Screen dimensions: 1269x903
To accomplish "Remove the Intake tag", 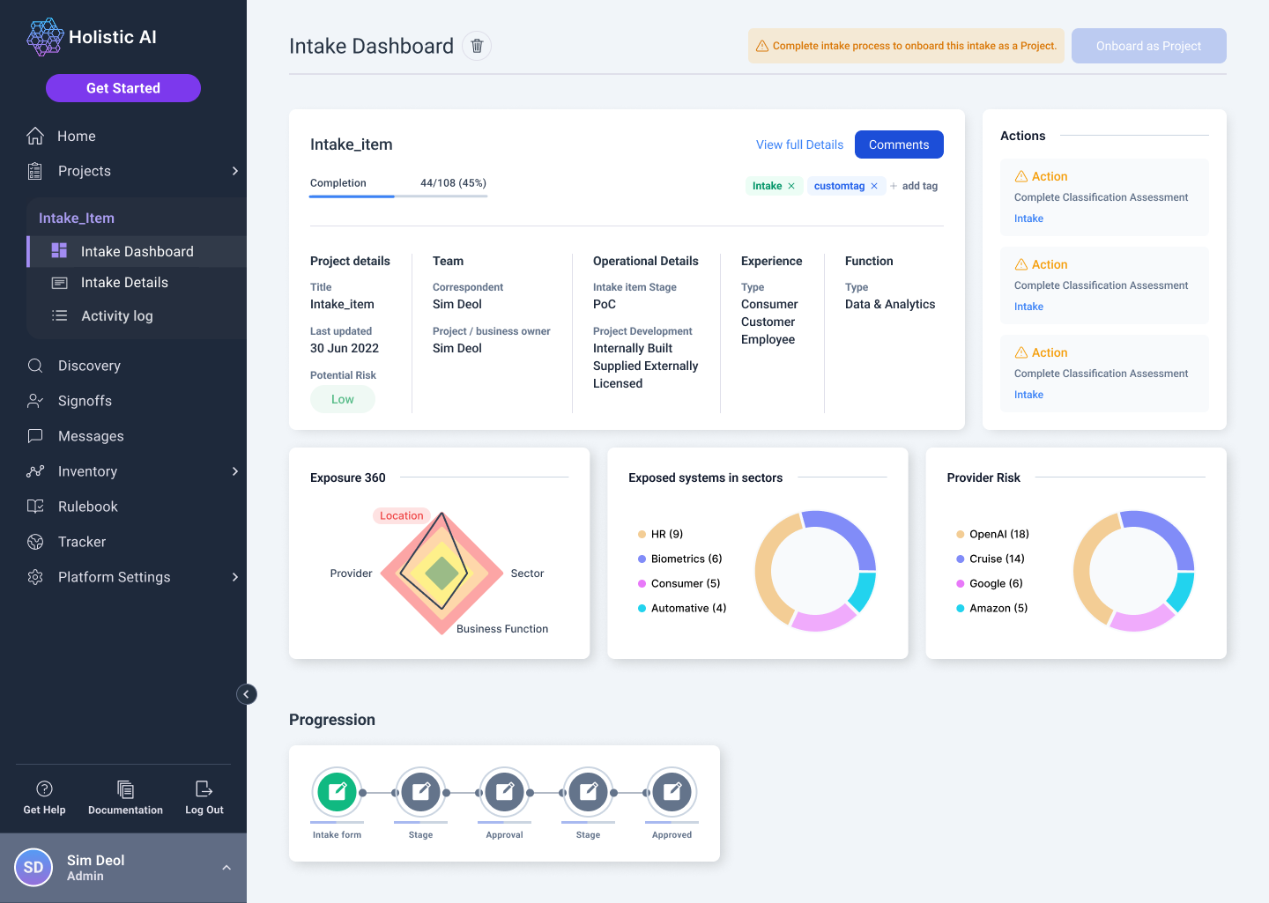I will pyautogui.click(x=791, y=186).
